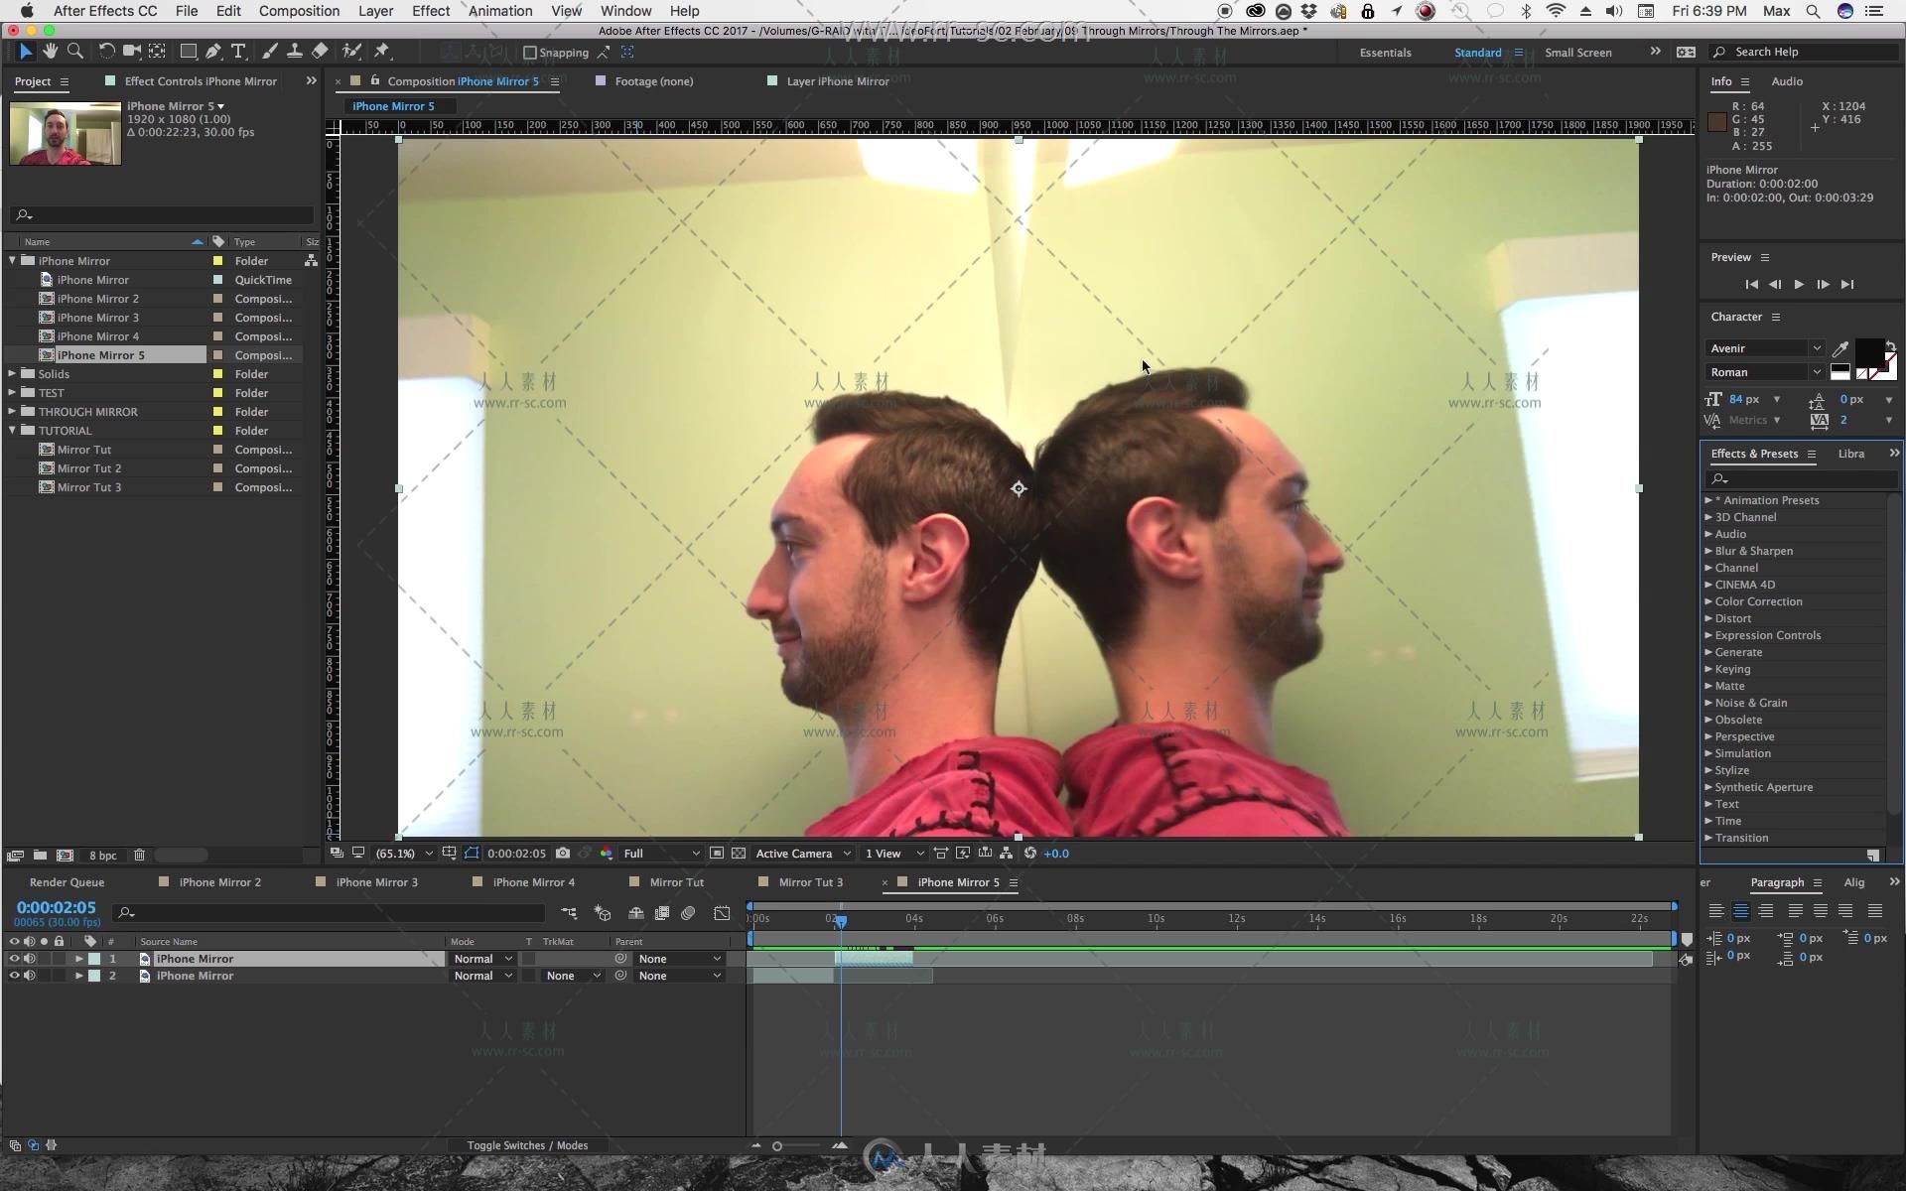The width and height of the screenshot is (1906, 1191).
Task: Switch to the Mirror Tut 3 timeline tab
Action: pos(810,882)
